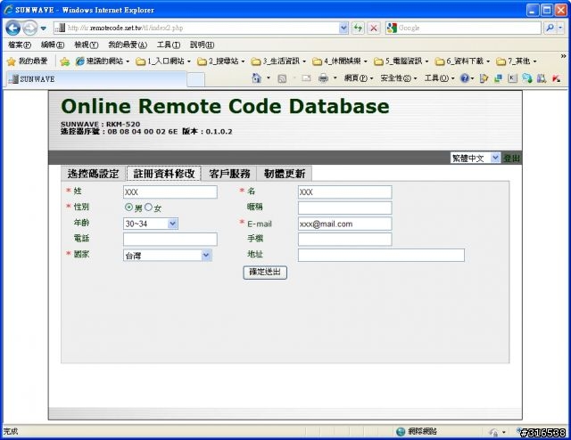571x440 pixels.
Task: Click the browser Back arrow button
Action: (12, 28)
